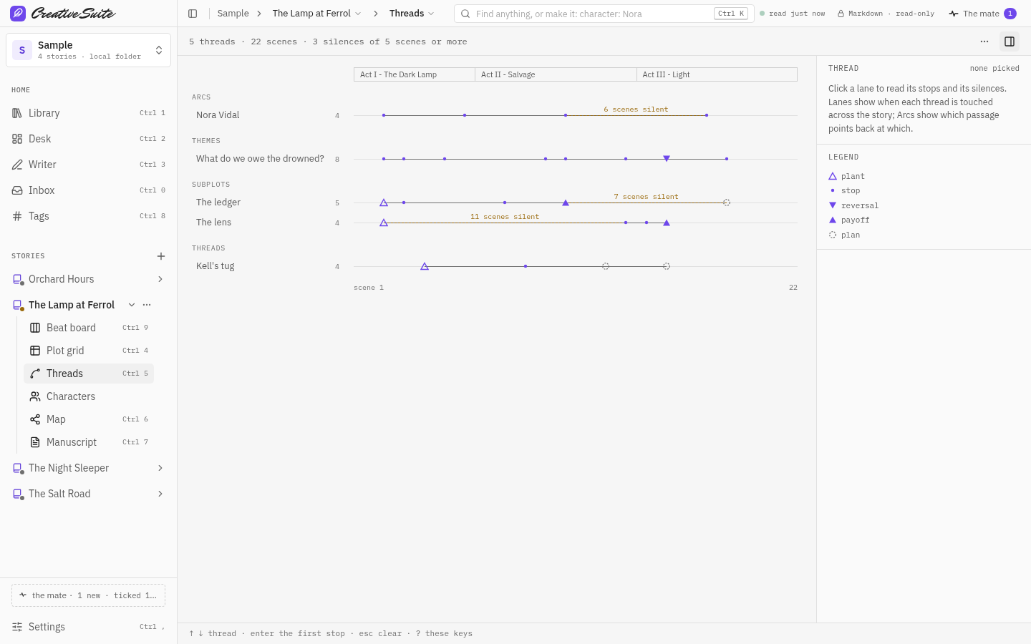Viewport: 1031px width, 644px height.
Task: Click the reversal marker on drowned theme lane
Action: [667, 159]
